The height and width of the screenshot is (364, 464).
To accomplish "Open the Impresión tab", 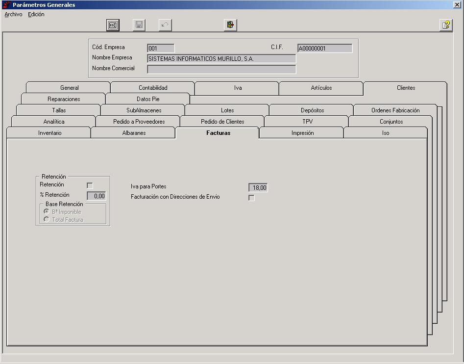I will (x=302, y=133).
